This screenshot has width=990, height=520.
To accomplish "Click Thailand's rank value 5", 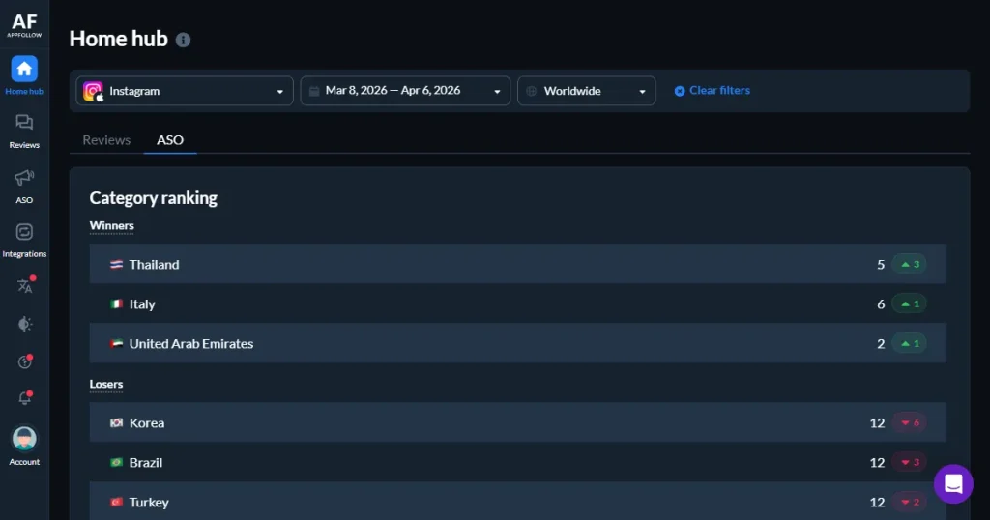I will point(881,265).
